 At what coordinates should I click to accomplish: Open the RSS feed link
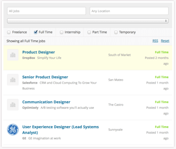coord(155,41)
